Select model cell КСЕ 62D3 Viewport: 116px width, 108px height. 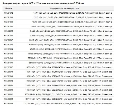coord(8,31)
